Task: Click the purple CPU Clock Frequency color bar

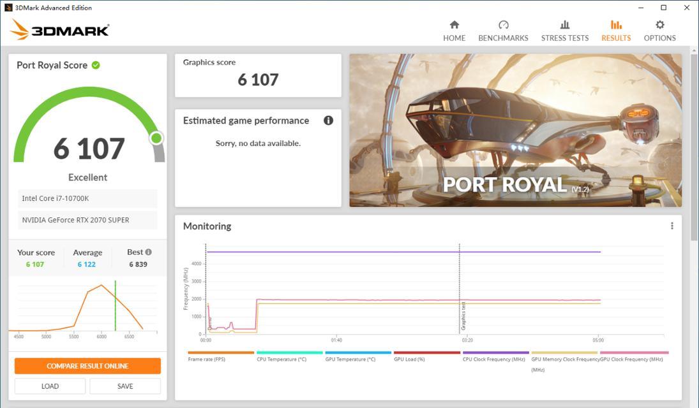Action: [x=496, y=353]
